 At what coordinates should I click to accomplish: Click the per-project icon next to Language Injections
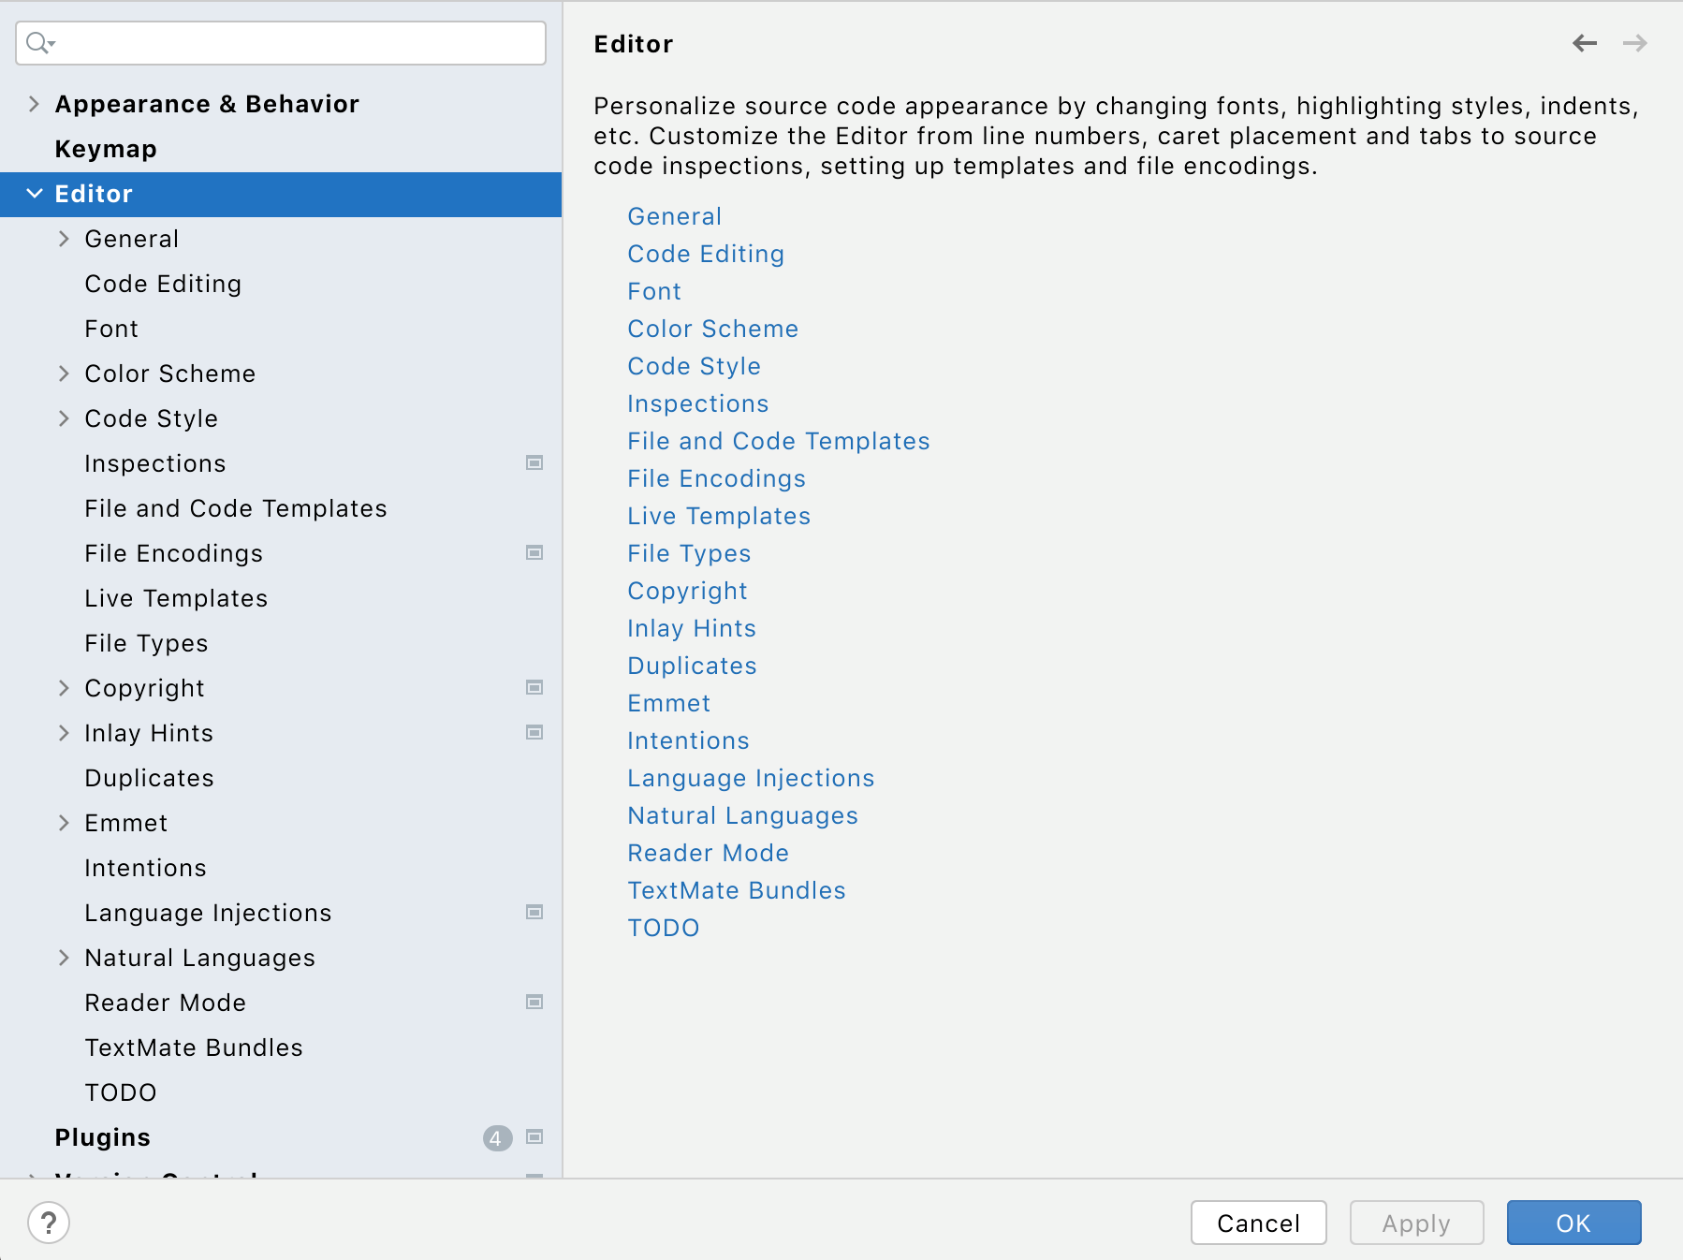(534, 912)
